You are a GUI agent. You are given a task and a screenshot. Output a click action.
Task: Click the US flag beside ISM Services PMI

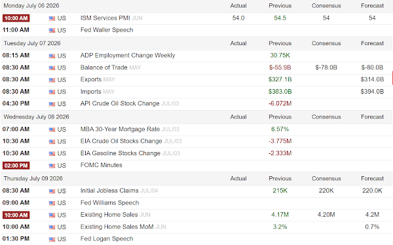pyautogui.click(x=52, y=18)
